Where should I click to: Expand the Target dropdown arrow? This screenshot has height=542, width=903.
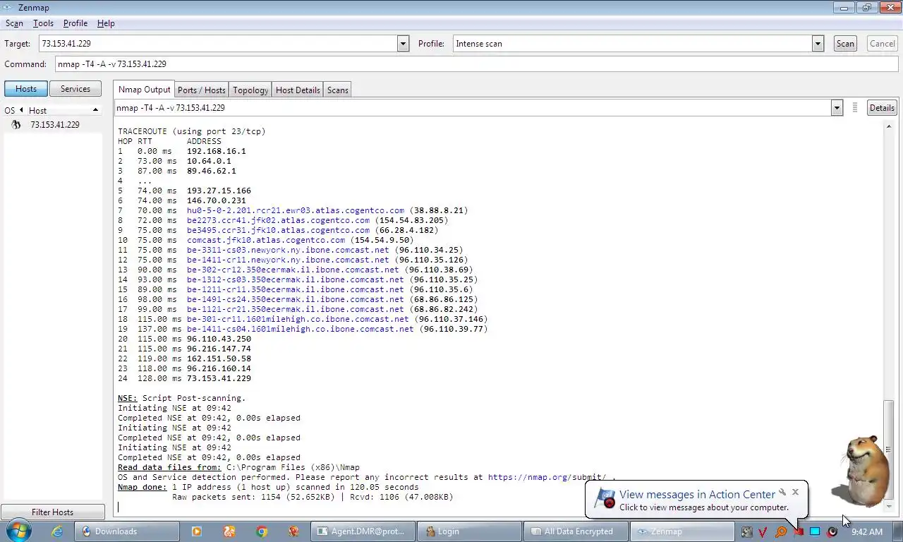click(403, 44)
